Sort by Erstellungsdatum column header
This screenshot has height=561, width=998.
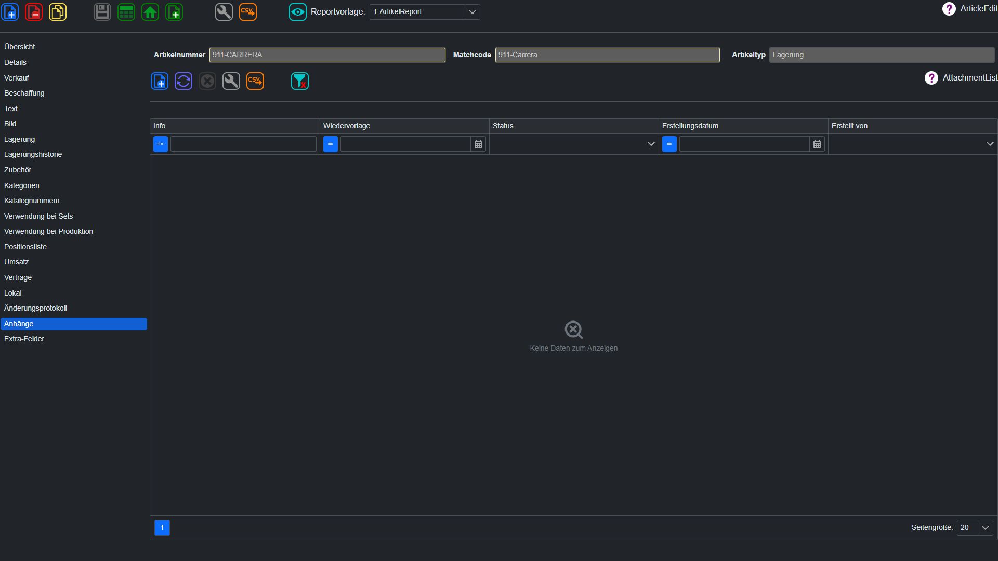pos(743,126)
